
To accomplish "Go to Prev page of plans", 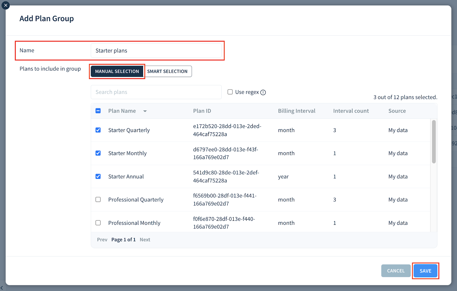I will click(102, 240).
